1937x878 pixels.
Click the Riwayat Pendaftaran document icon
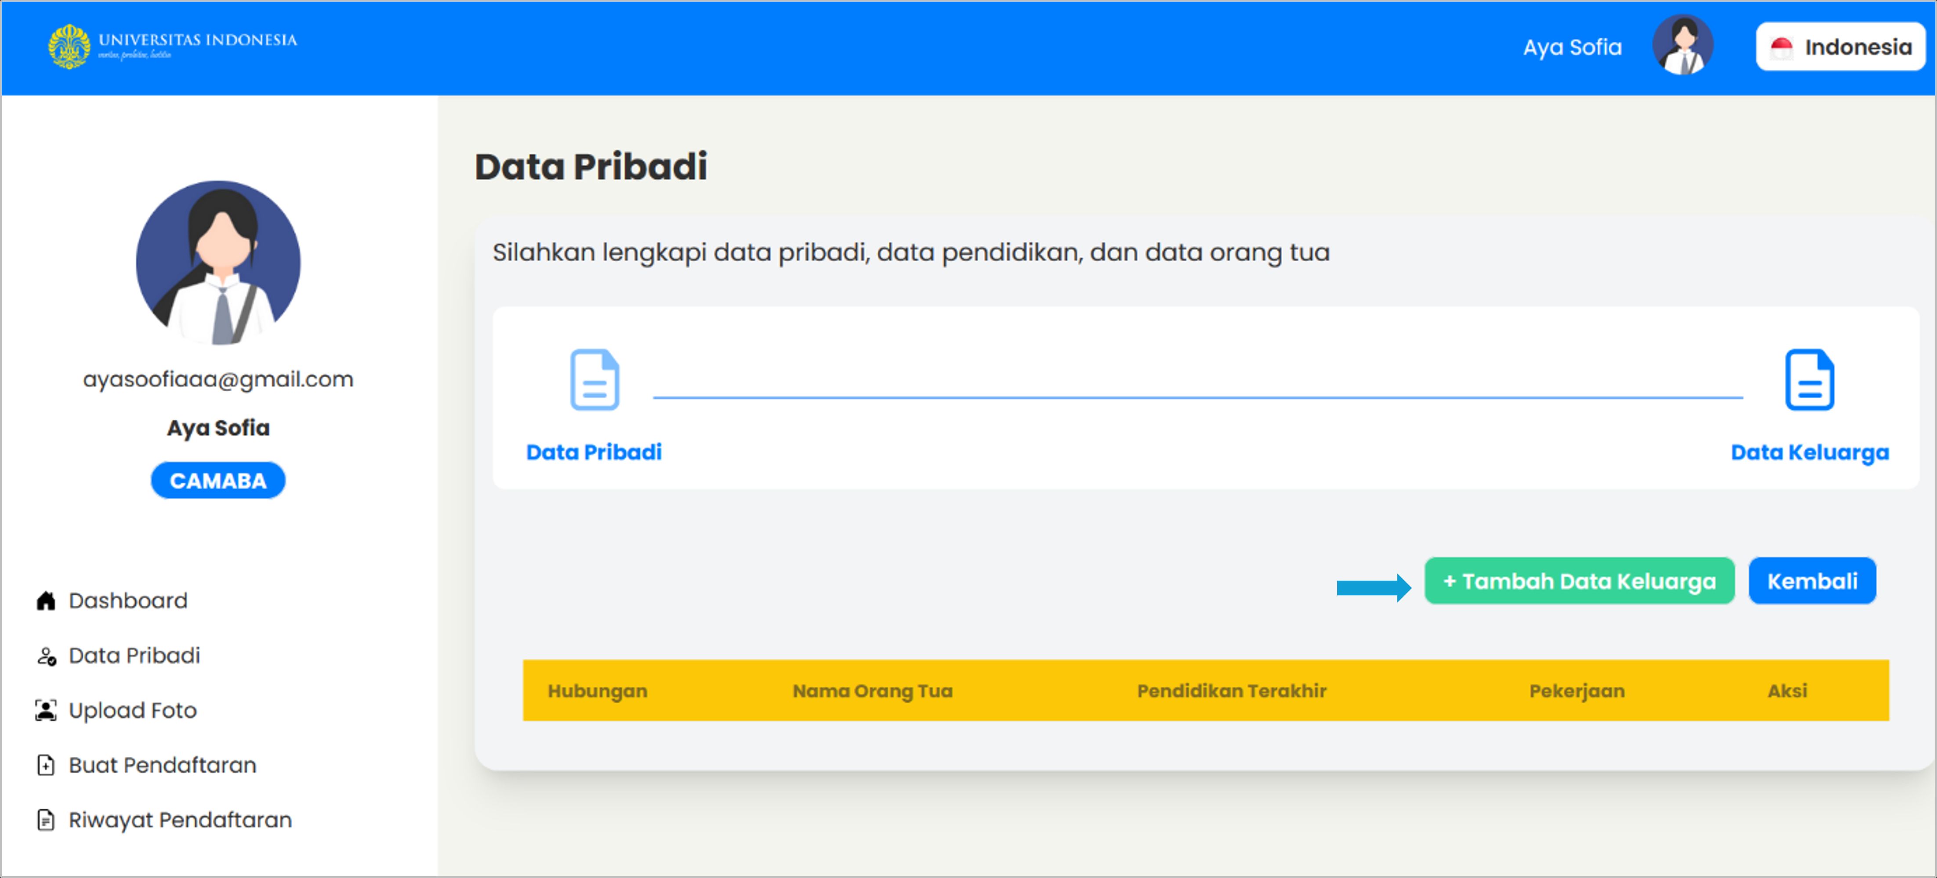pos(46,820)
